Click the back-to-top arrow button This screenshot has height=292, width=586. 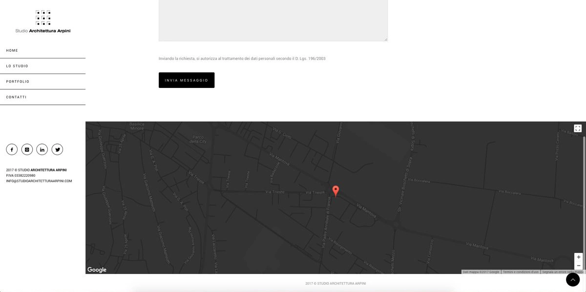tap(572, 279)
